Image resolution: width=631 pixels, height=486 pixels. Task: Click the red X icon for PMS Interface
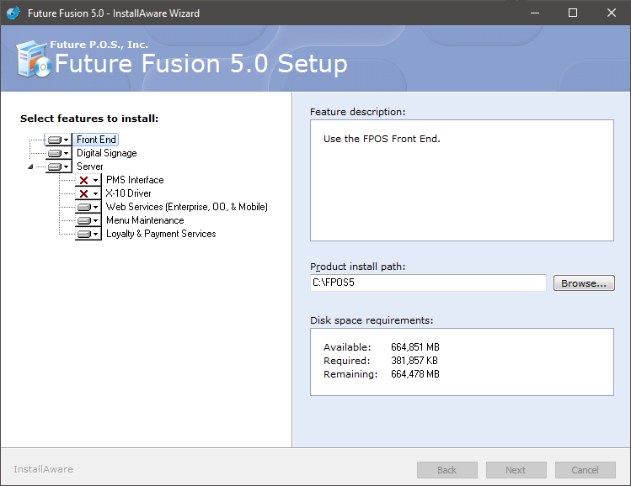(x=83, y=180)
